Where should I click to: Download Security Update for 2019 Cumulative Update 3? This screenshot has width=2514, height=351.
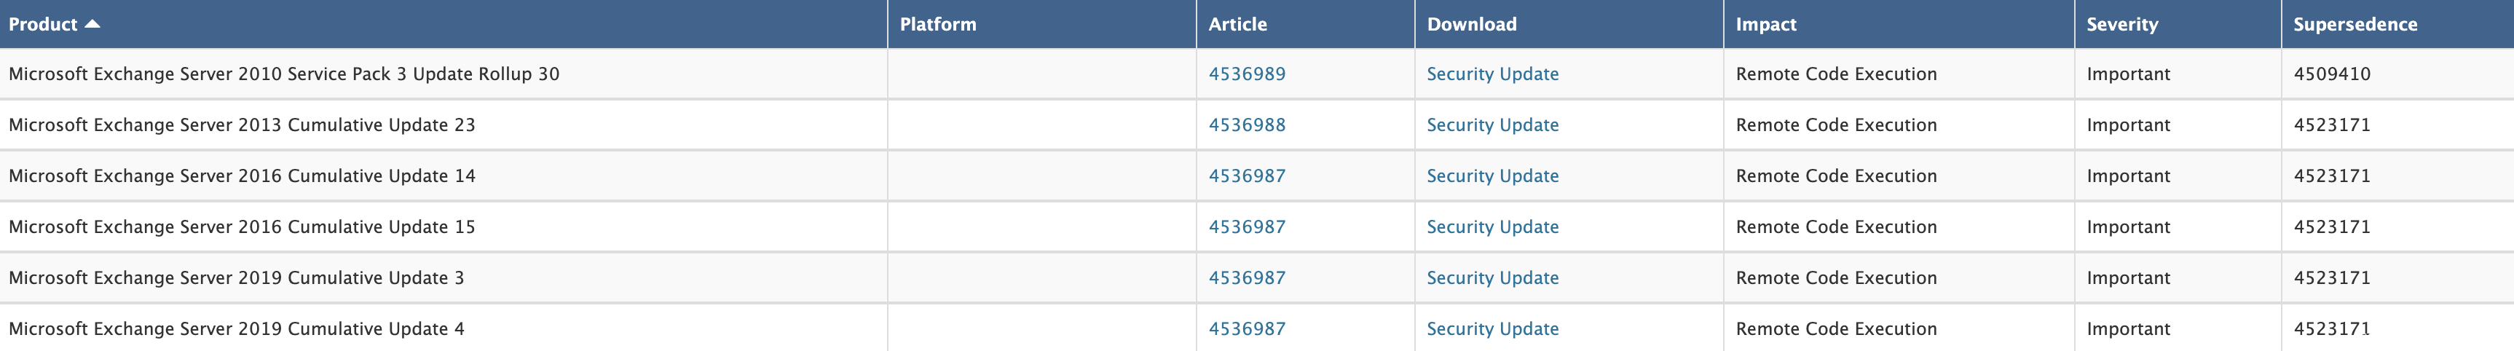coord(1492,278)
